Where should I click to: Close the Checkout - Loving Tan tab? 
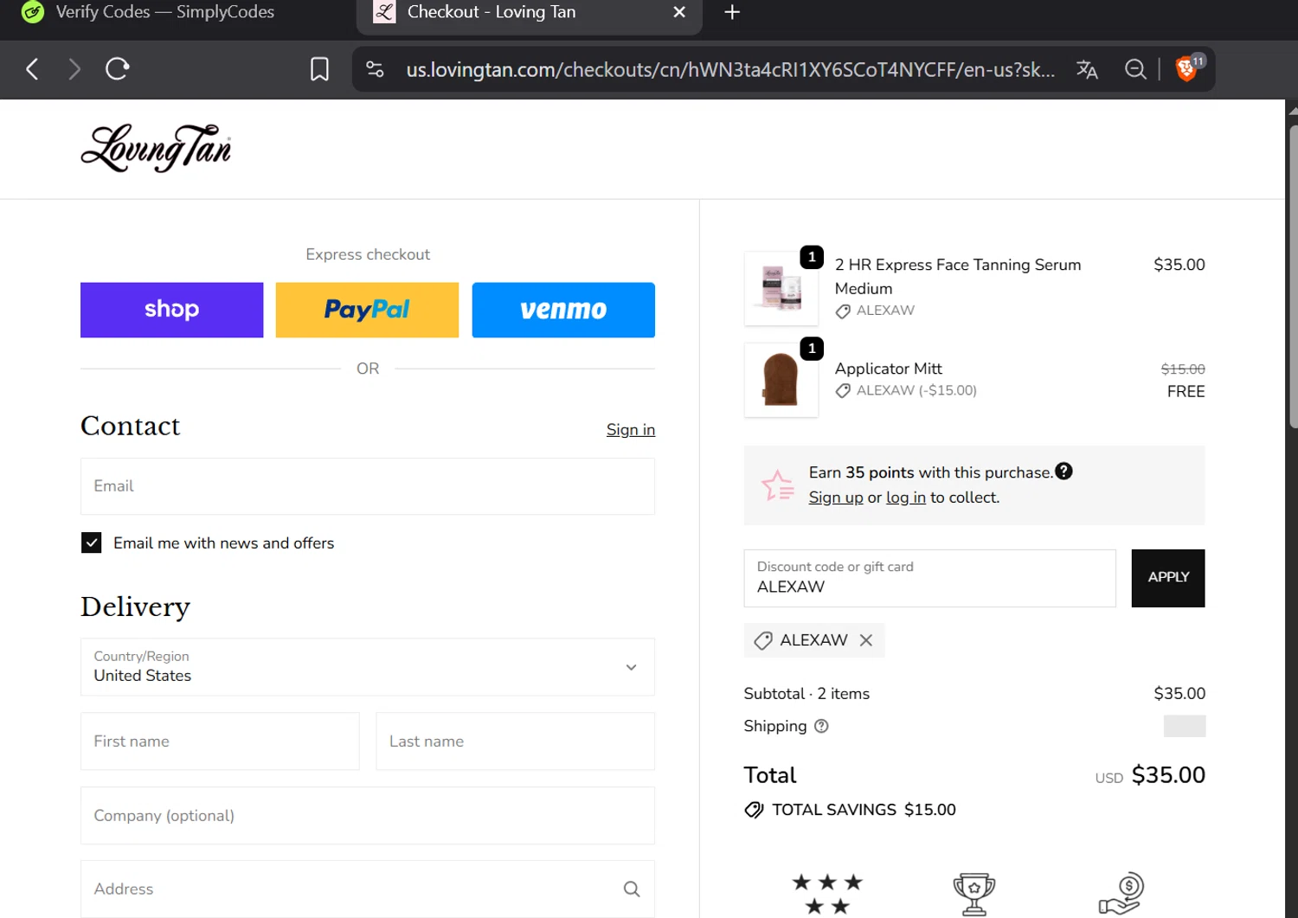(679, 12)
